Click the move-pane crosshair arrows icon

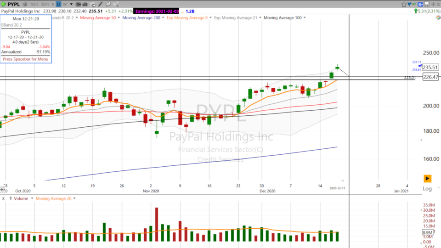point(433,4)
